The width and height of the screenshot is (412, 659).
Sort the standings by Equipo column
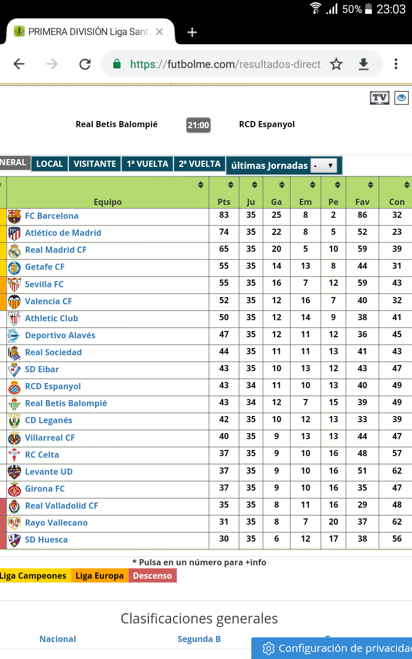tap(200, 185)
